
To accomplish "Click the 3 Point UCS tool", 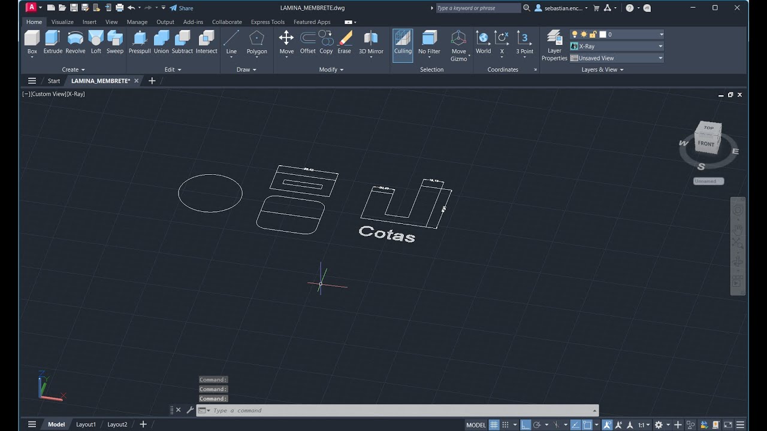I will click(525, 43).
